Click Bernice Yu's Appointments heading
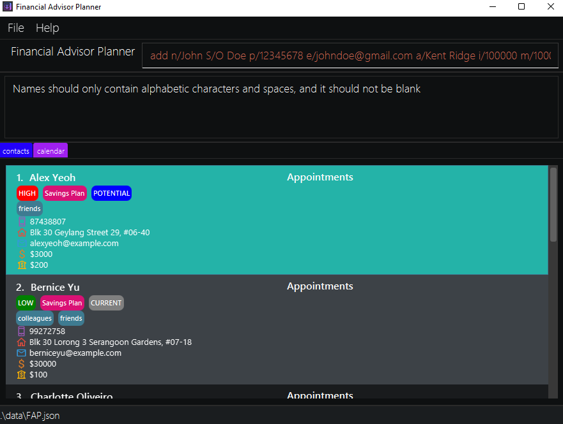Viewport: 563px width, 424px height. (x=320, y=286)
